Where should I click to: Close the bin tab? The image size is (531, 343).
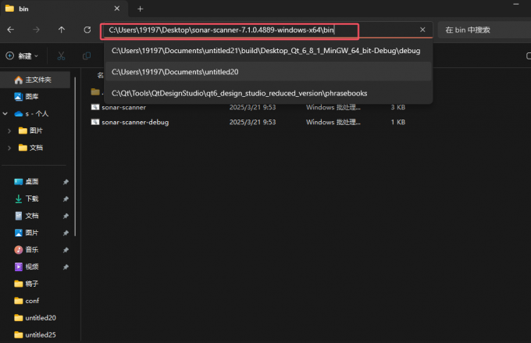click(x=117, y=9)
